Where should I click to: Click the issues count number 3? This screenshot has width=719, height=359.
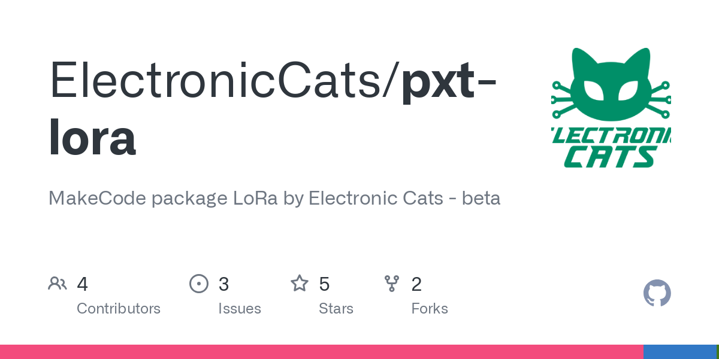click(x=223, y=284)
